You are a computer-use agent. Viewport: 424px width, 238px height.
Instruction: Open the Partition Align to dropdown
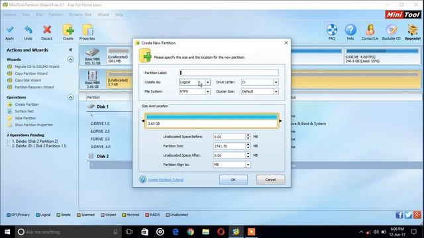[248, 165]
